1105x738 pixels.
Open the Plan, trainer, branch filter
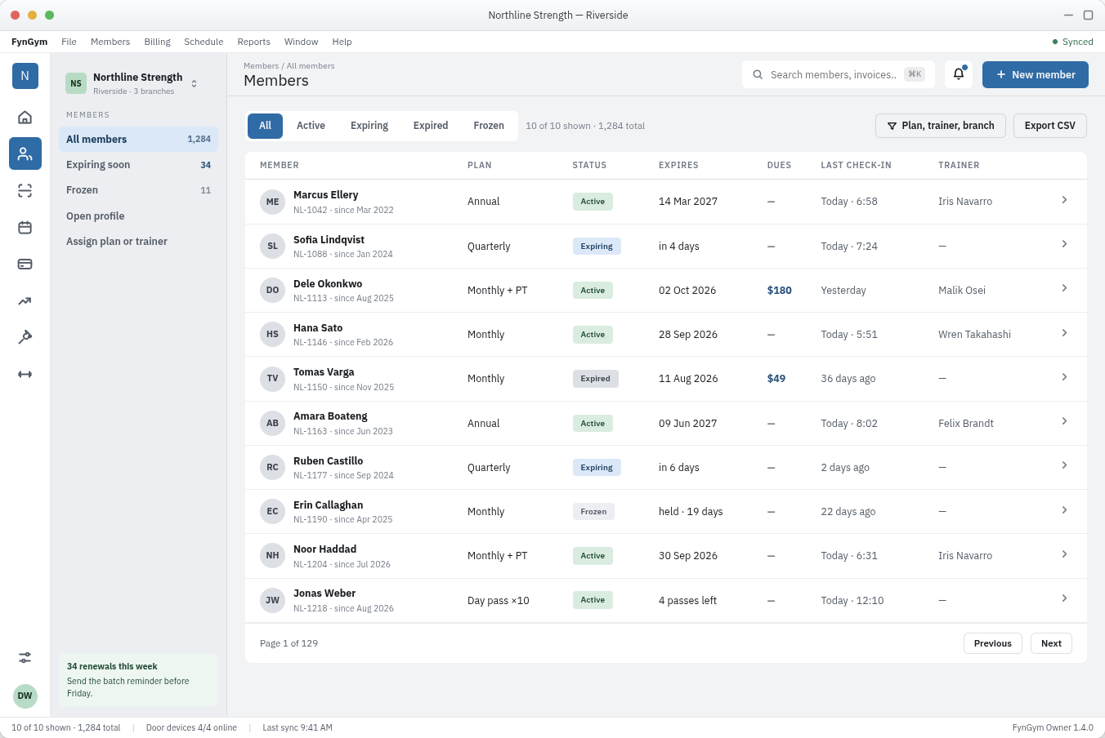pyautogui.click(x=941, y=126)
